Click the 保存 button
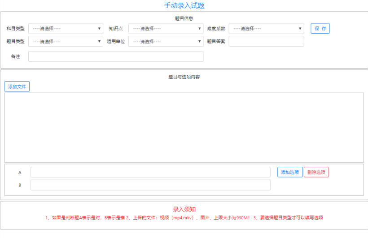This screenshot has height=238, width=368. 320,28
